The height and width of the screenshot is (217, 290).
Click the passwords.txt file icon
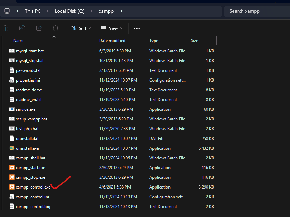12,70
